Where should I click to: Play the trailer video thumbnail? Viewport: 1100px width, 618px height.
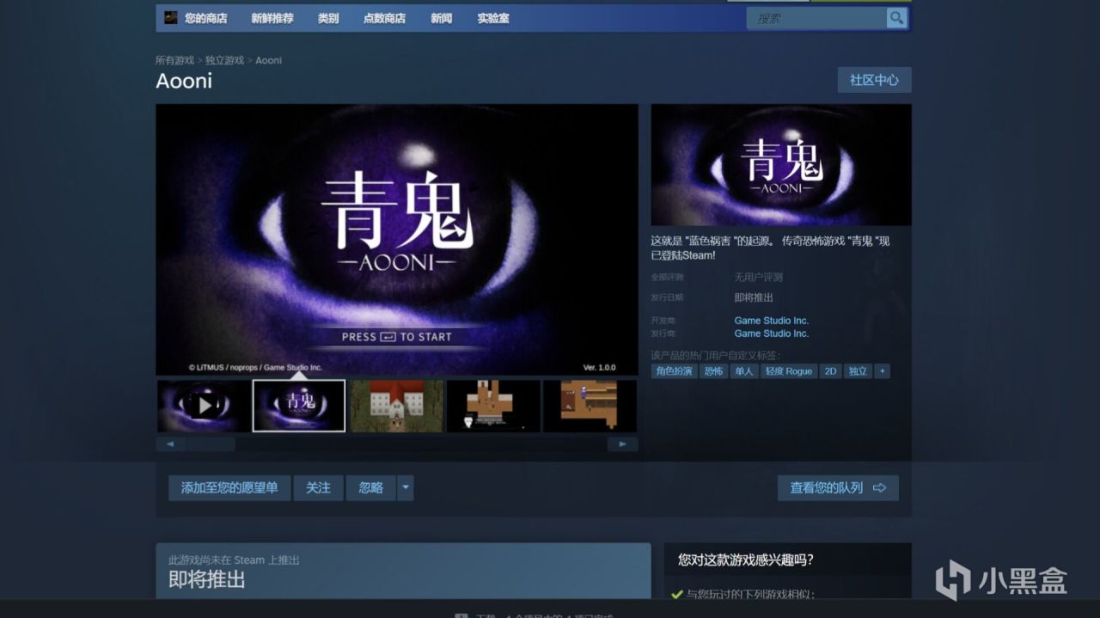coord(204,406)
